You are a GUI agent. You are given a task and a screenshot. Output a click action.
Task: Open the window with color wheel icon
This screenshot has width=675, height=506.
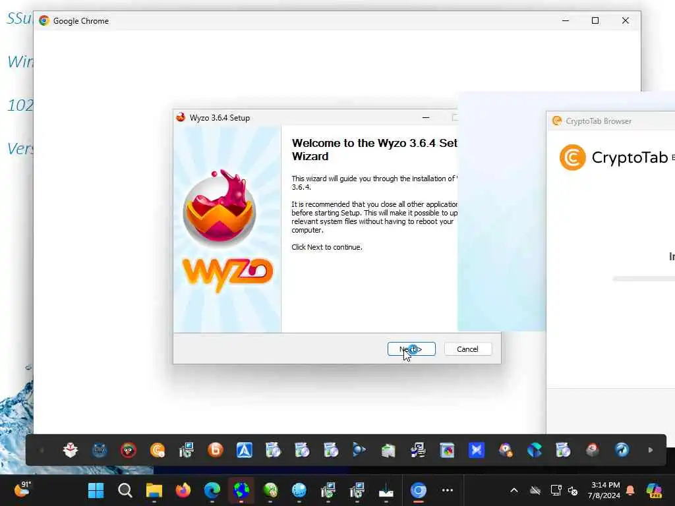(x=448, y=450)
